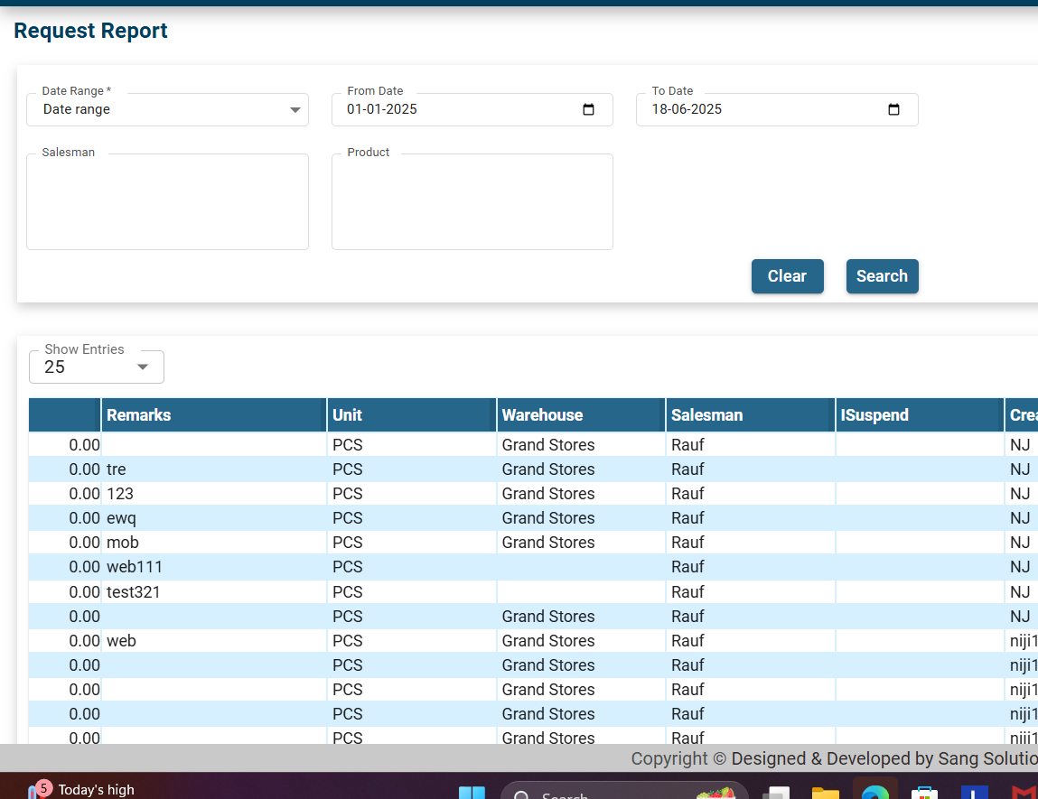Click the From Date field value
The width and height of the screenshot is (1038, 799).
click(383, 110)
